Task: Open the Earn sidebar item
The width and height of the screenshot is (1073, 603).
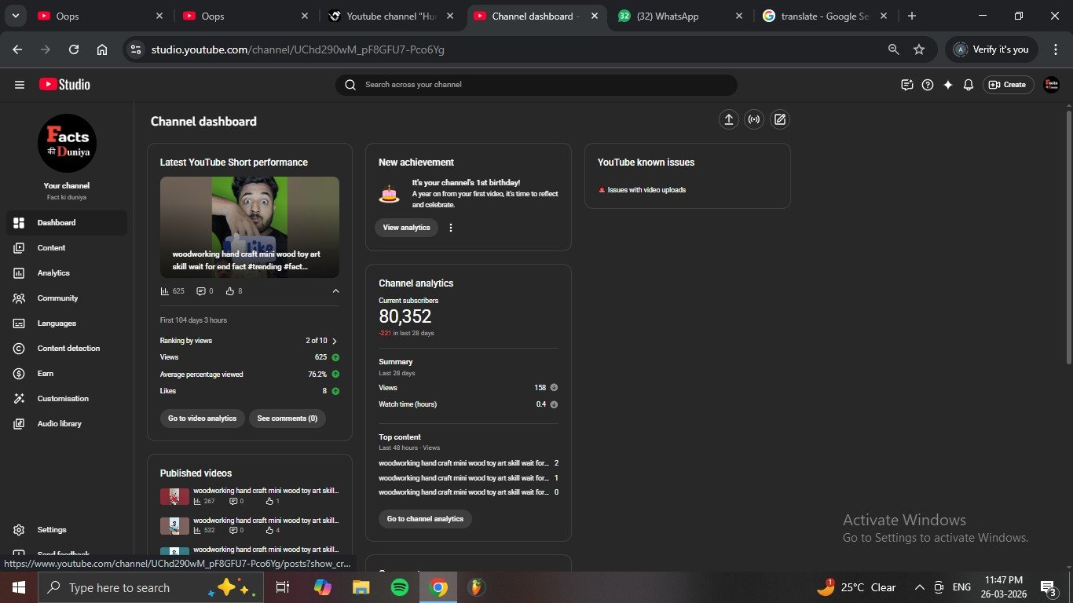Action: (46, 374)
